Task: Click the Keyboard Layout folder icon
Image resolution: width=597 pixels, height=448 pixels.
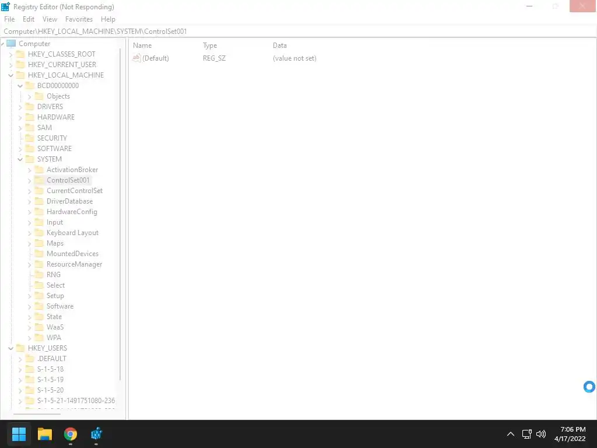Action: [39, 232]
